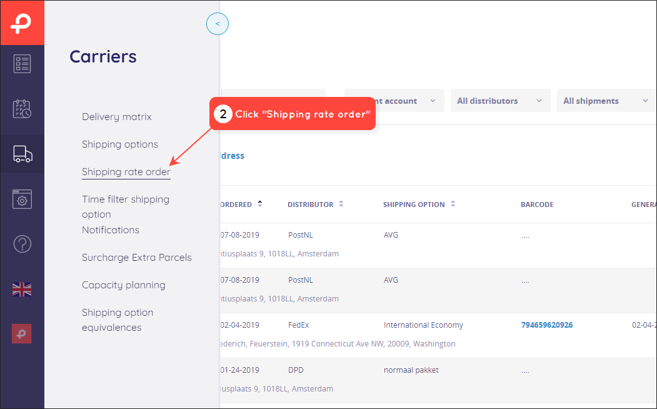Click the small red Paazl account icon
The height and width of the screenshot is (409, 657).
[22, 334]
